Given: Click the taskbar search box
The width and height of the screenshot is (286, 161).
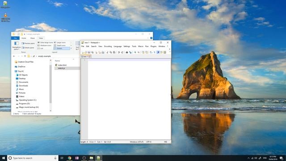Looking at the screenshot, I should coord(33,158).
